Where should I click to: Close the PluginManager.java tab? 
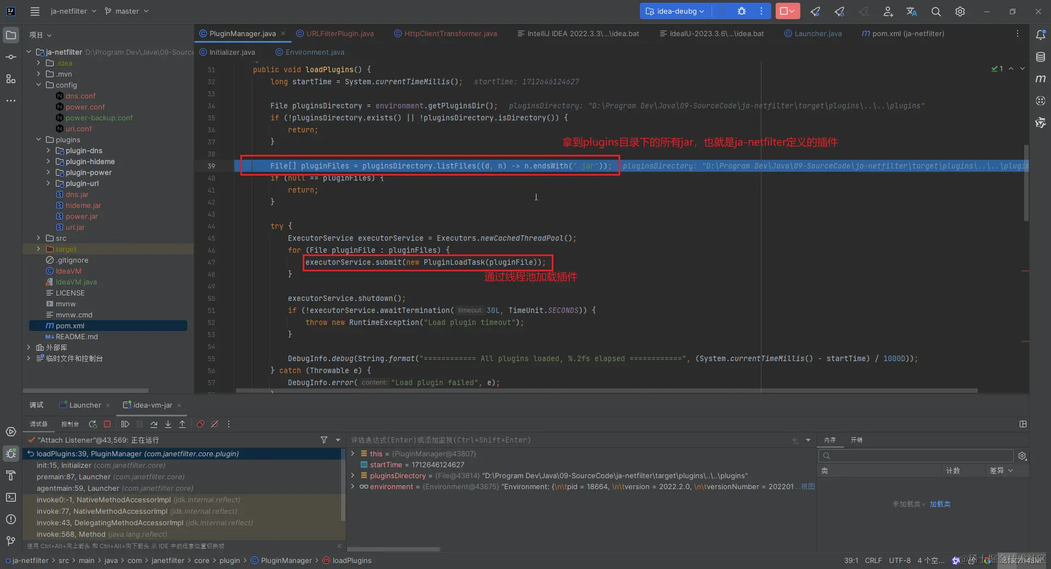(283, 33)
